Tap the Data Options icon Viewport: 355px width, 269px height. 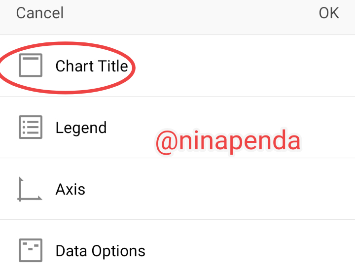tap(31, 250)
